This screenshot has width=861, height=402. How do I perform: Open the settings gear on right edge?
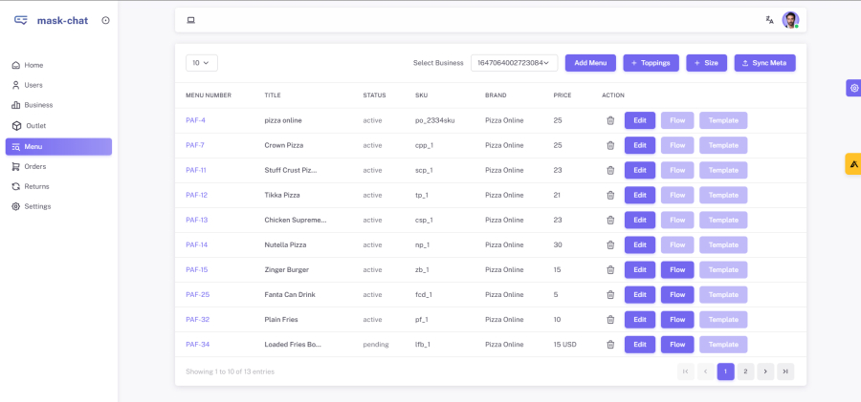(853, 88)
